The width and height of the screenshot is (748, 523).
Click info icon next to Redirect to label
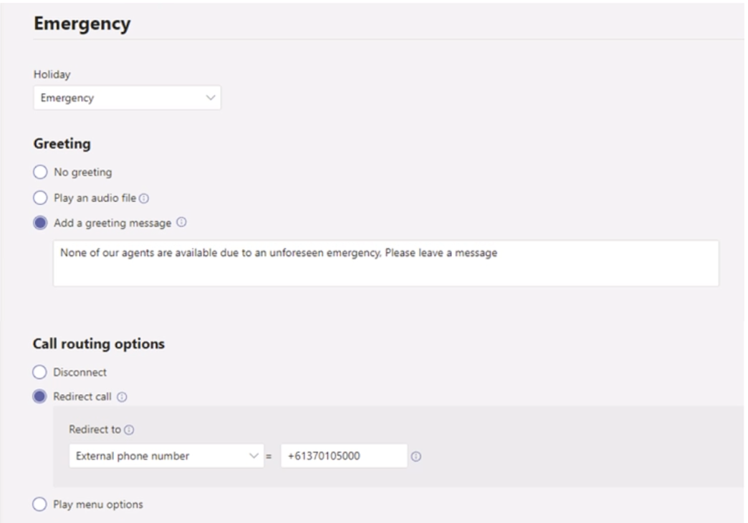128,431
